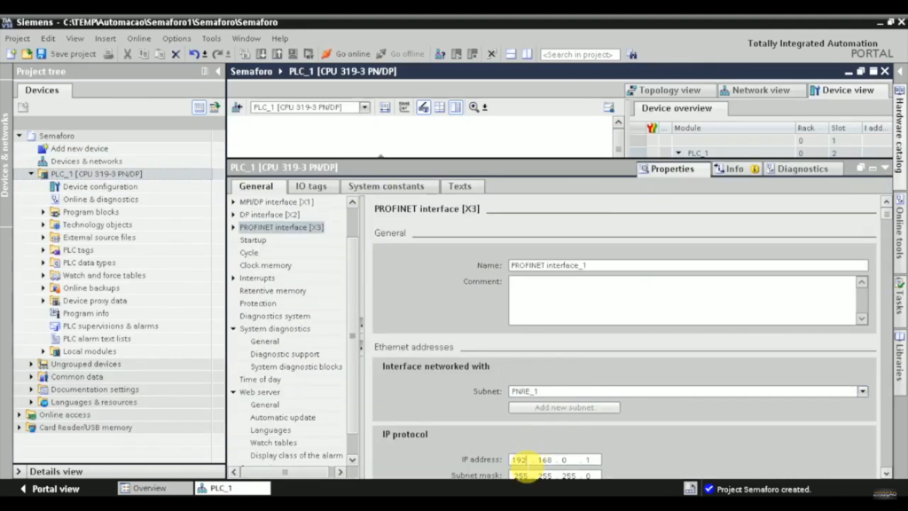
Task: Toggle page break display in device view
Action: [440, 107]
